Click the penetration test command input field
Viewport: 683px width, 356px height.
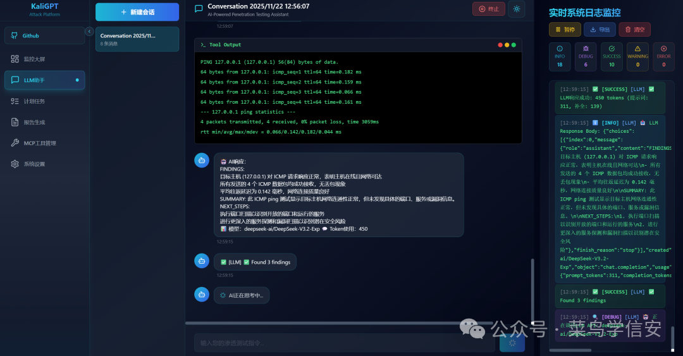click(x=345, y=343)
